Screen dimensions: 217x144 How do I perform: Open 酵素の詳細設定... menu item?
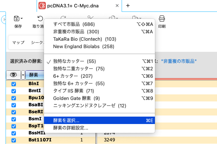coord(99,128)
